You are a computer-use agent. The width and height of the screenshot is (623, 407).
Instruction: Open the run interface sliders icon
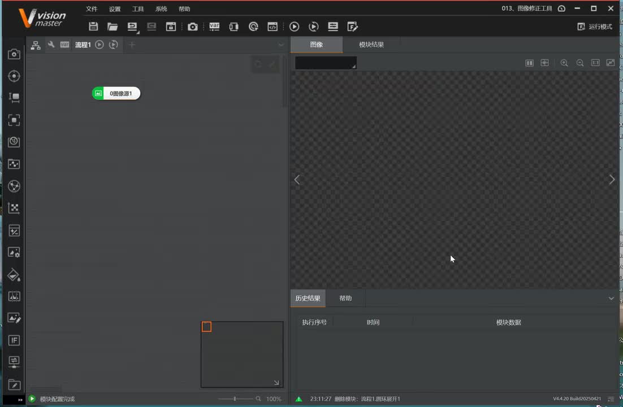333,27
